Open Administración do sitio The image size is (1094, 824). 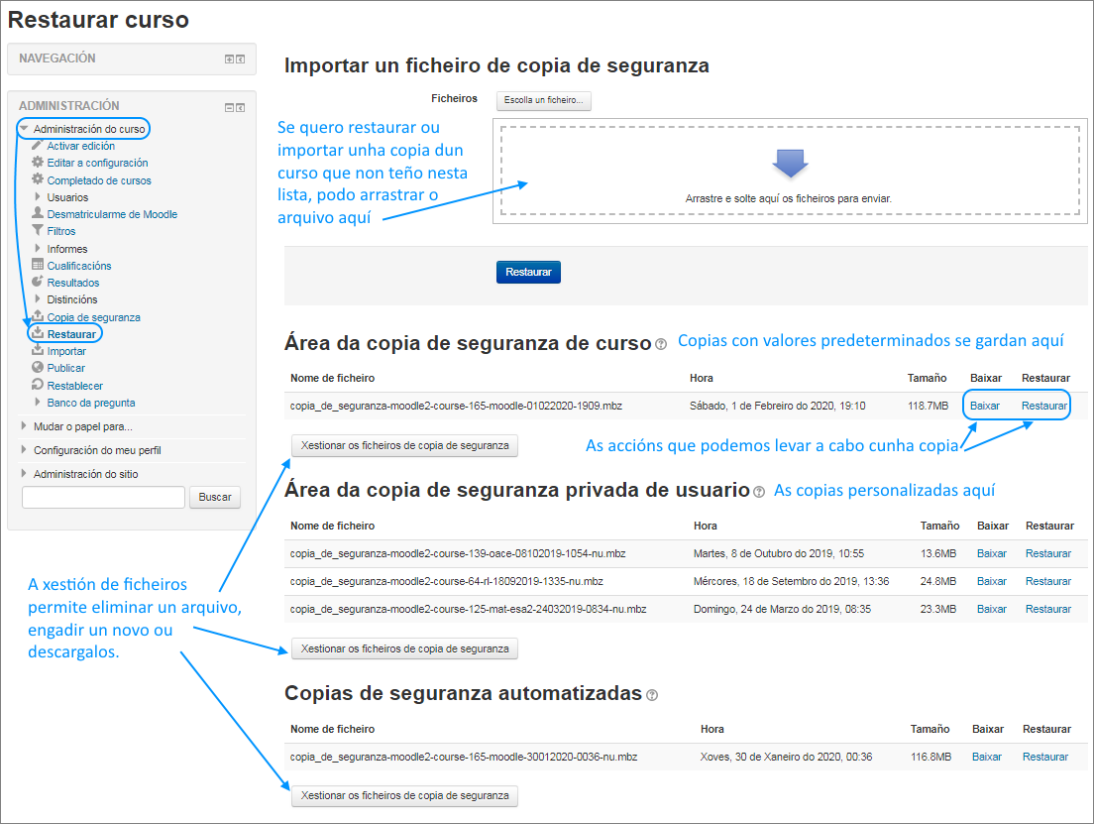[86, 473]
